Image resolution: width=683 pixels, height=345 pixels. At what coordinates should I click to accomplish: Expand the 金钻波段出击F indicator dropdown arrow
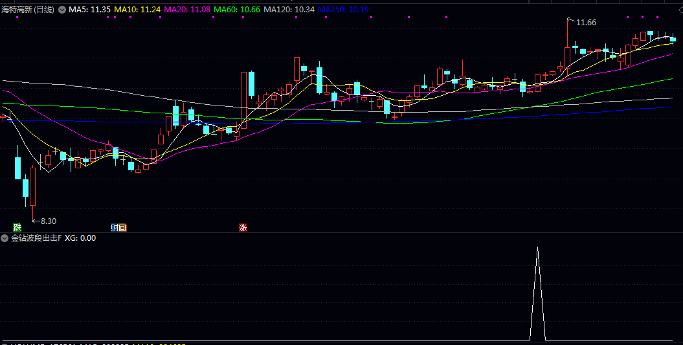tap(5, 238)
